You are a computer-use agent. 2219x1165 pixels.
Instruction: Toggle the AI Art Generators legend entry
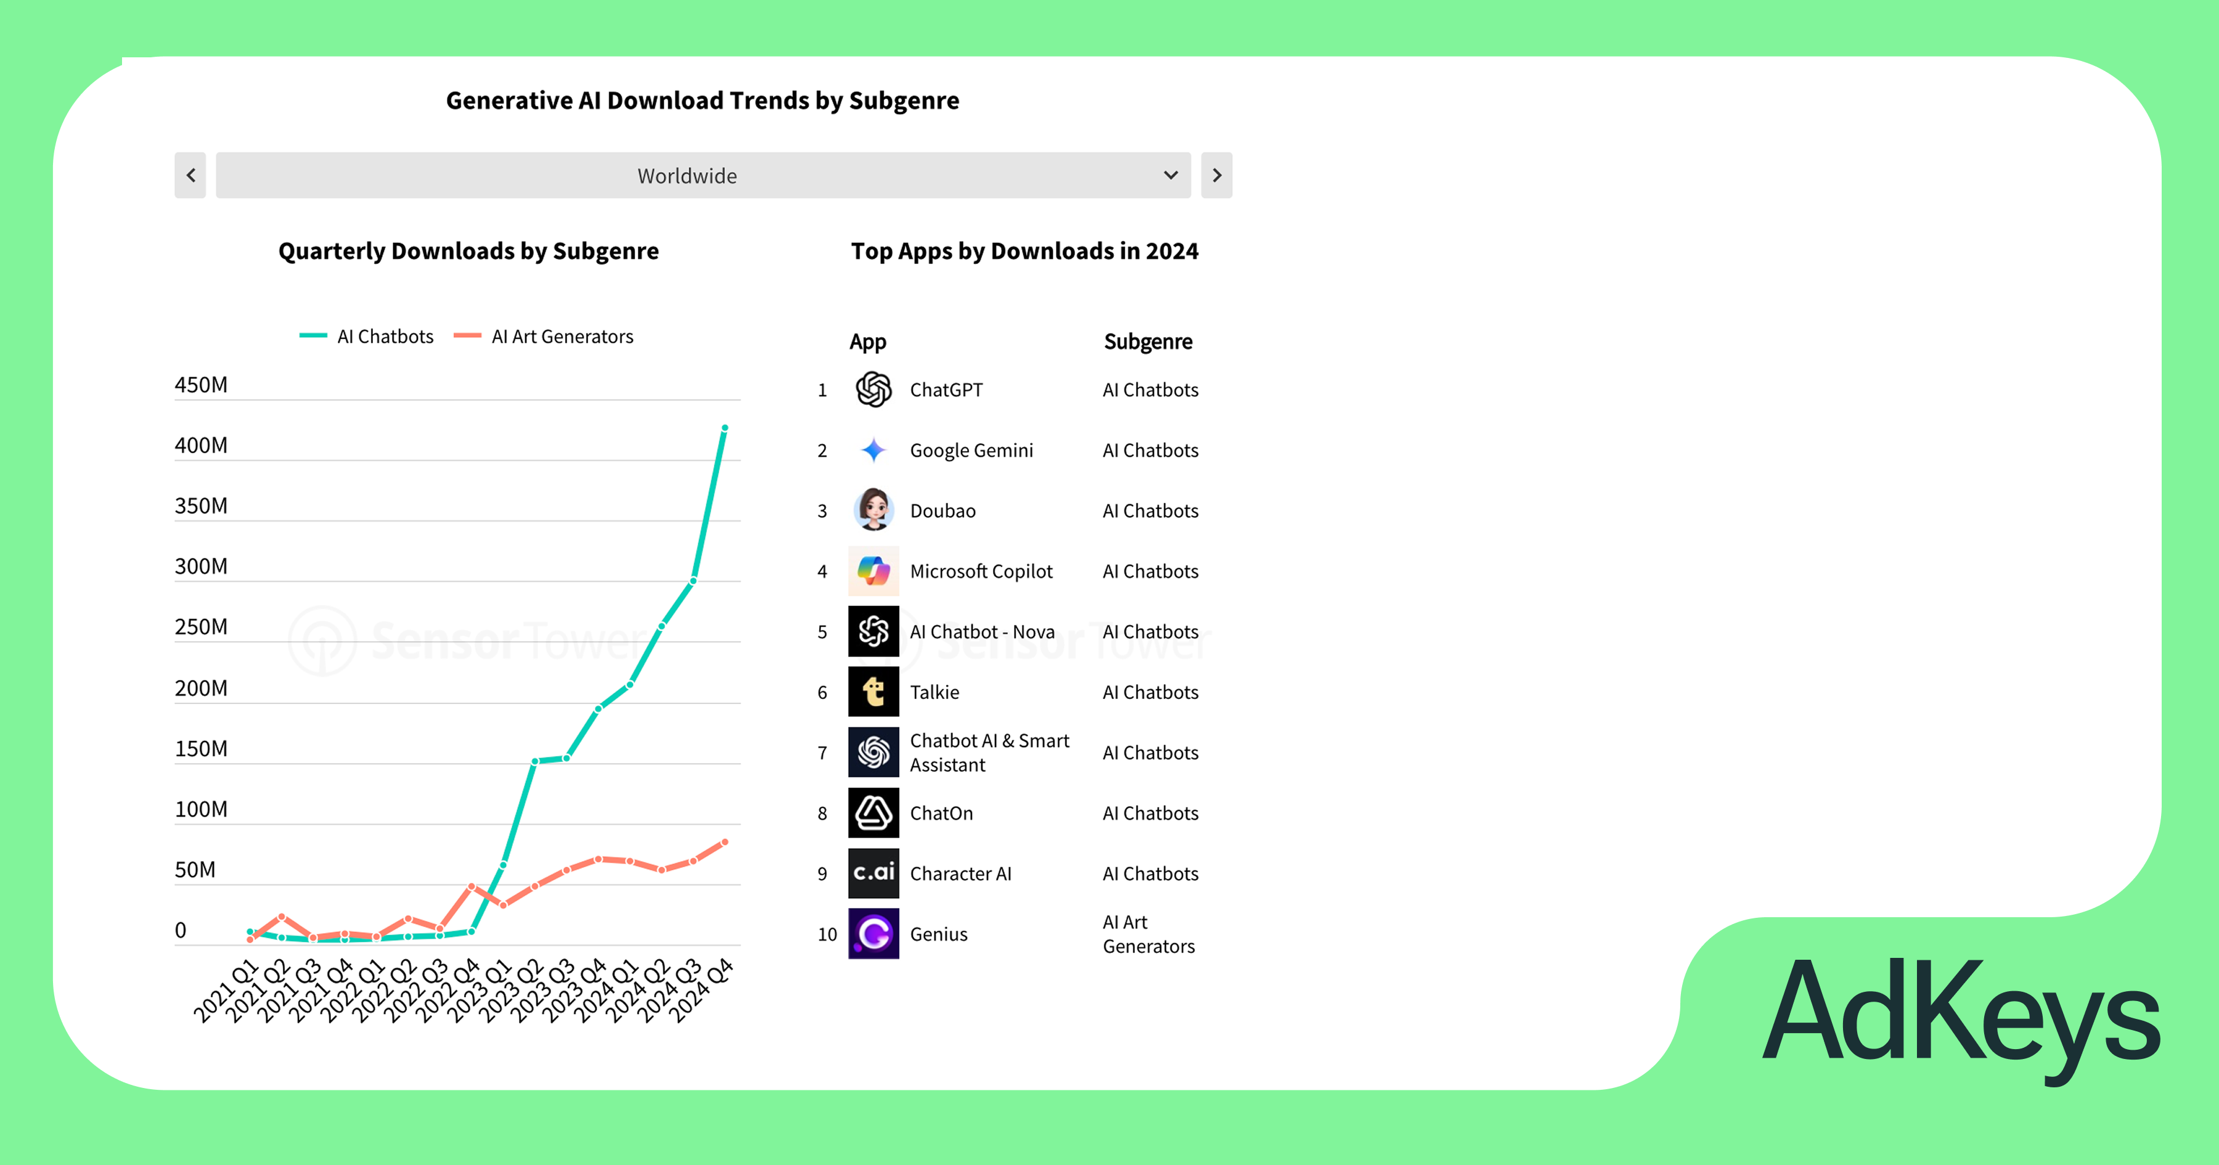[x=544, y=336]
